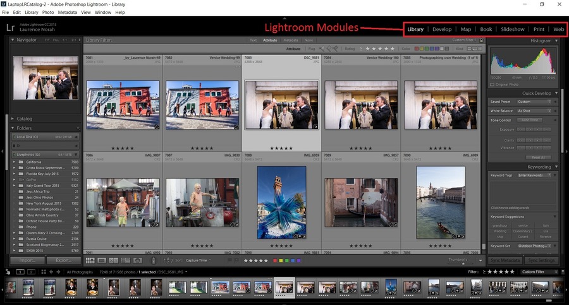Set Navigator zoom to FIT
The width and height of the screenshot is (569, 305).
pyautogui.click(x=47, y=40)
